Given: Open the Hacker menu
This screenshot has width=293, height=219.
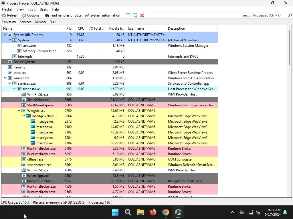Looking at the screenshot, I should 7,9.
